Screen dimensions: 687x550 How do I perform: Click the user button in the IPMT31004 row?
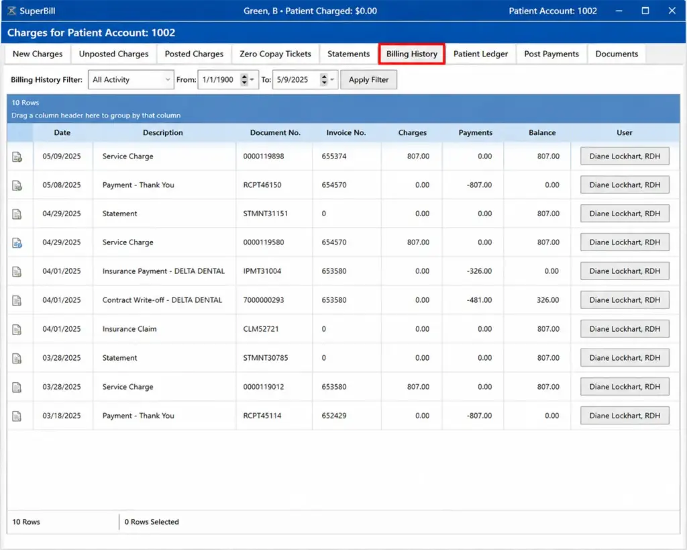click(625, 271)
